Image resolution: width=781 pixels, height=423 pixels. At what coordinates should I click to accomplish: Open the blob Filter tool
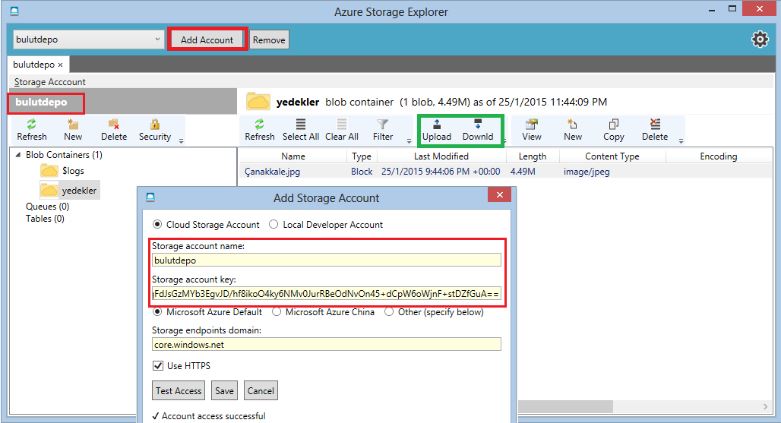pyautogui.click(x=383, y=130)
